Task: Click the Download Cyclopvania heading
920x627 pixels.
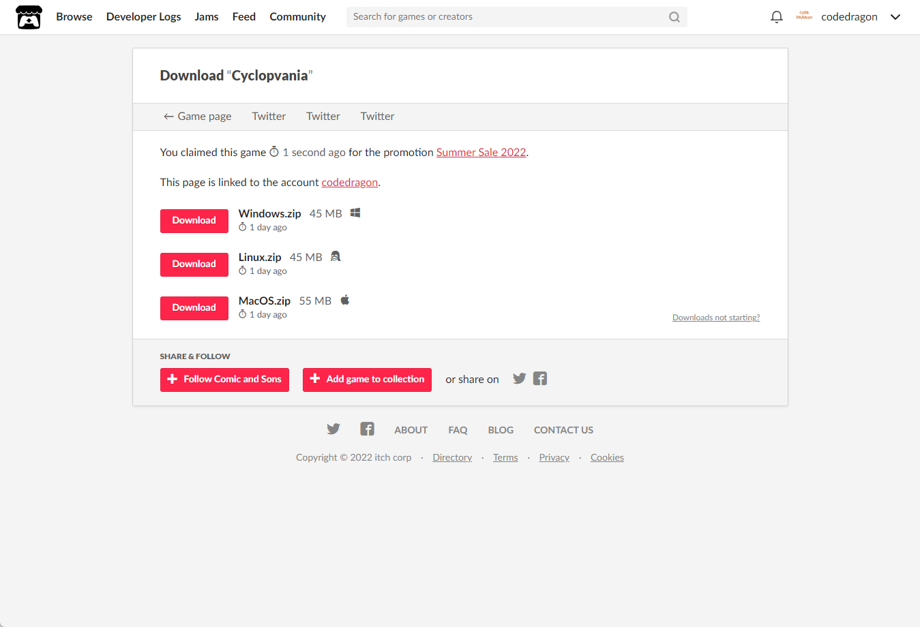Action: coord(236,76)
